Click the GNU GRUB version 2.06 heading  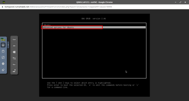point(94,19)
